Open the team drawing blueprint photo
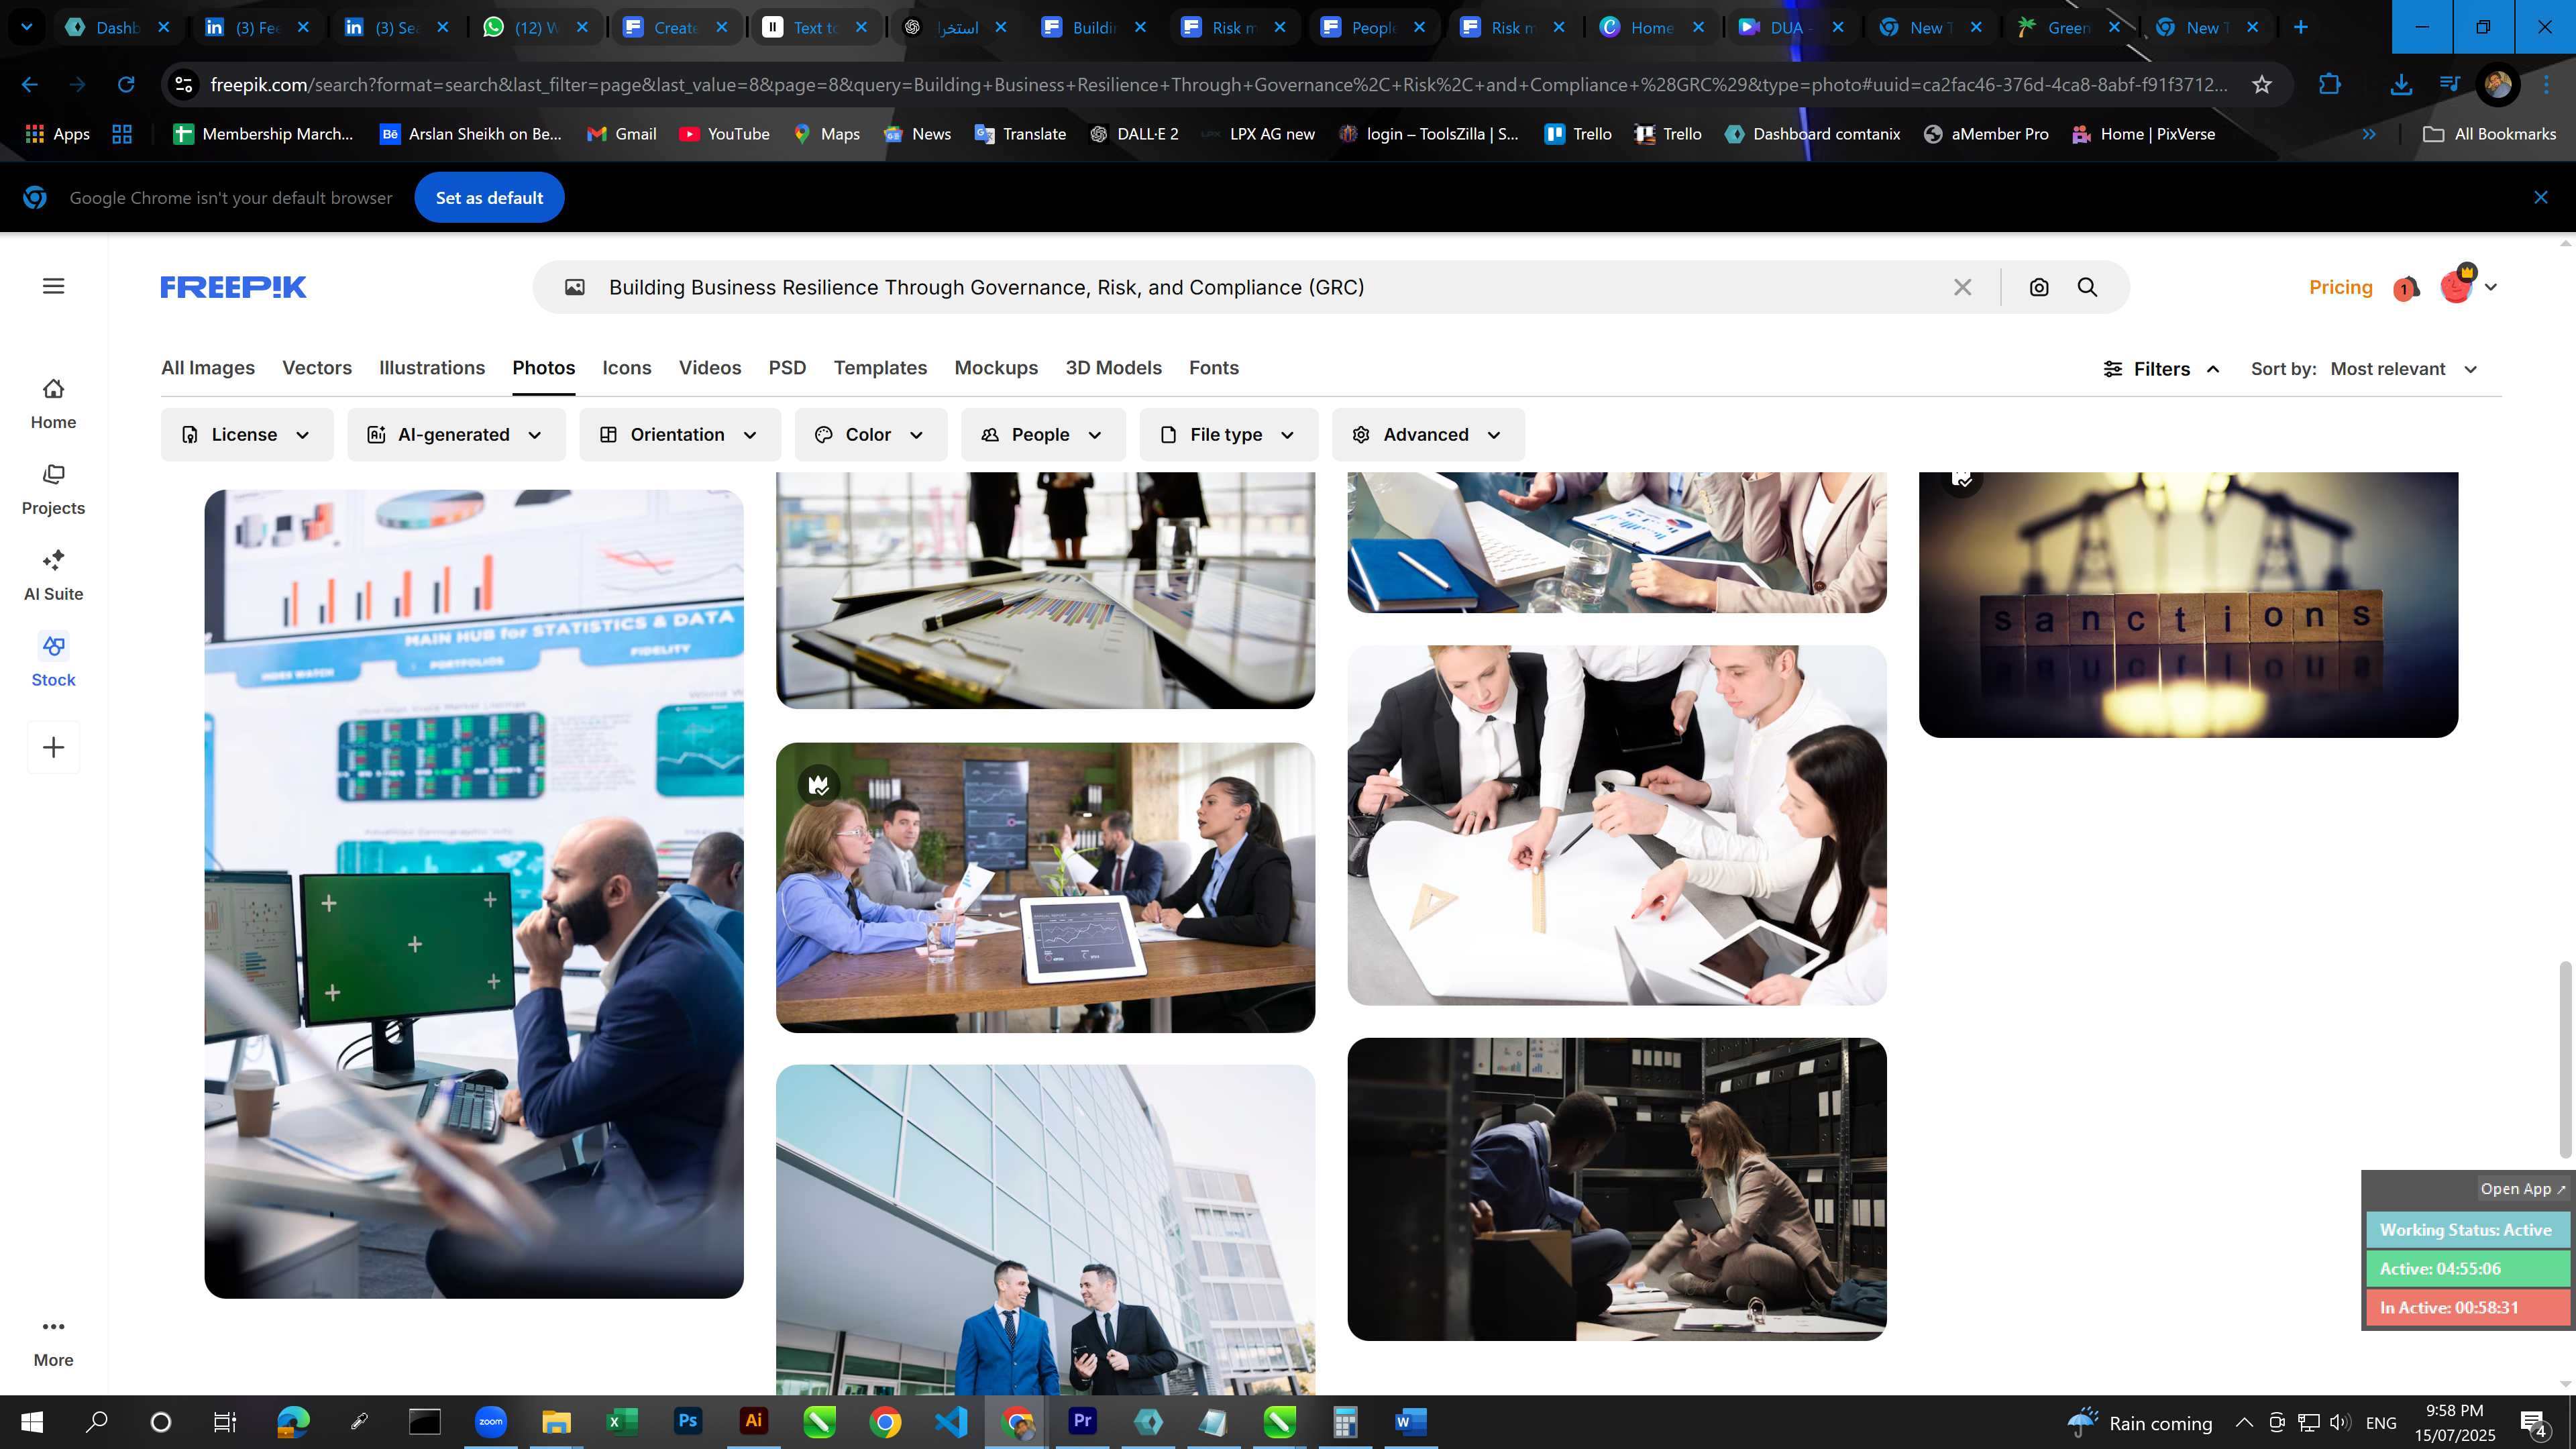 1617,825
